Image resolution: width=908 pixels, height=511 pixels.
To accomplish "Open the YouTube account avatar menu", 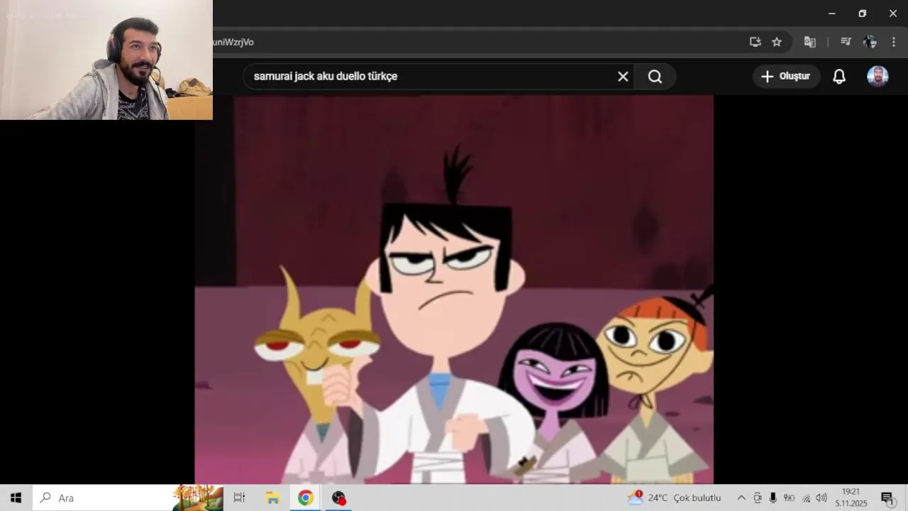I will pos(877,77).
